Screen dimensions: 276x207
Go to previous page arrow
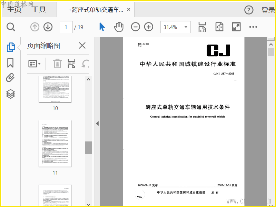(x=35, y=27)
